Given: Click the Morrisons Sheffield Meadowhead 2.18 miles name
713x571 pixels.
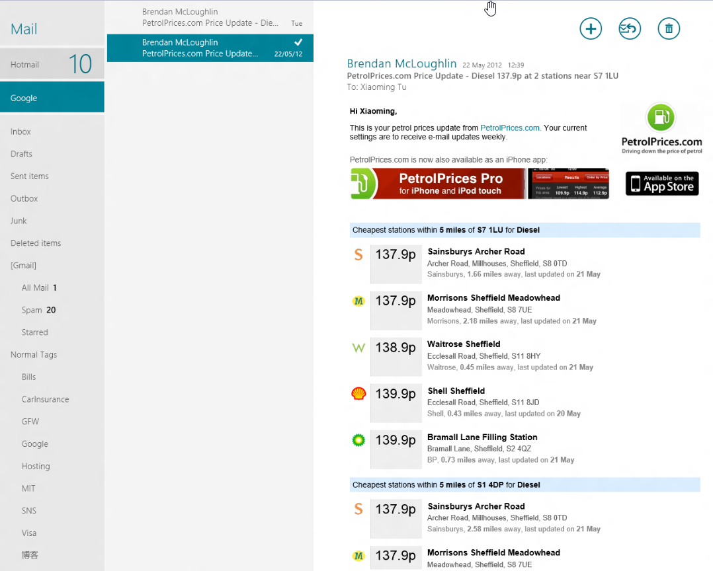Looking at the screenshot, I should (x=493, y=297).
